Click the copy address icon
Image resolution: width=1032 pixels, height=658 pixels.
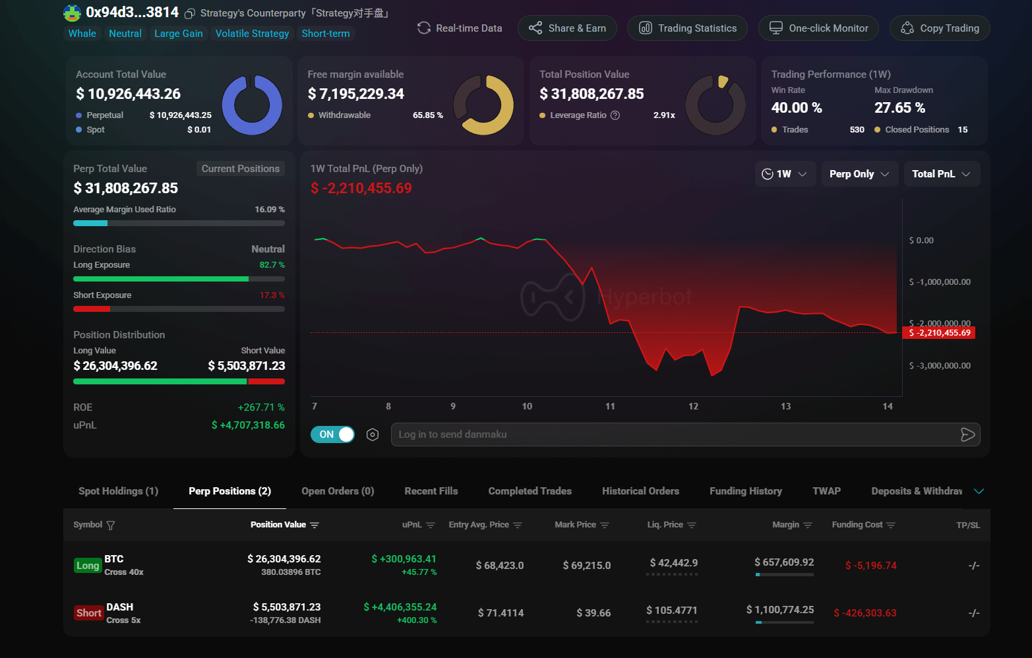coord(190,14)
